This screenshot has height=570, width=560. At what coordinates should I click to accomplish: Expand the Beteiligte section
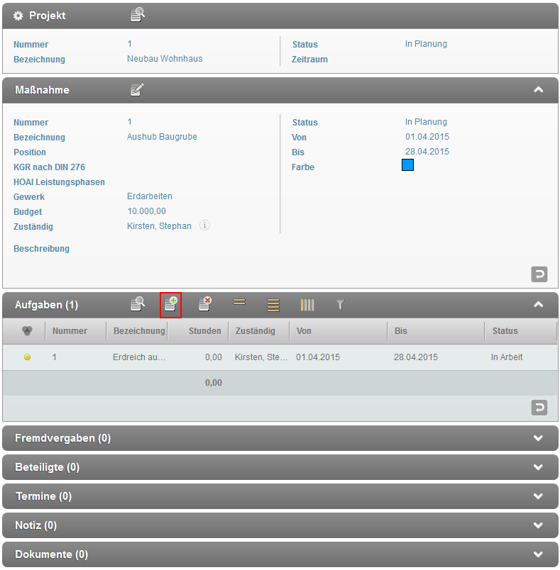538,467
